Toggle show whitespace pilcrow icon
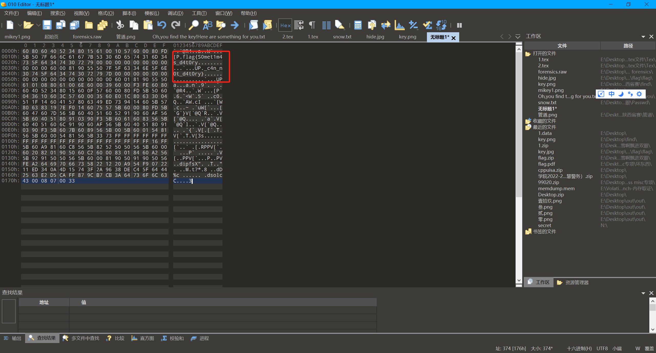 click(x=312, y=25)
